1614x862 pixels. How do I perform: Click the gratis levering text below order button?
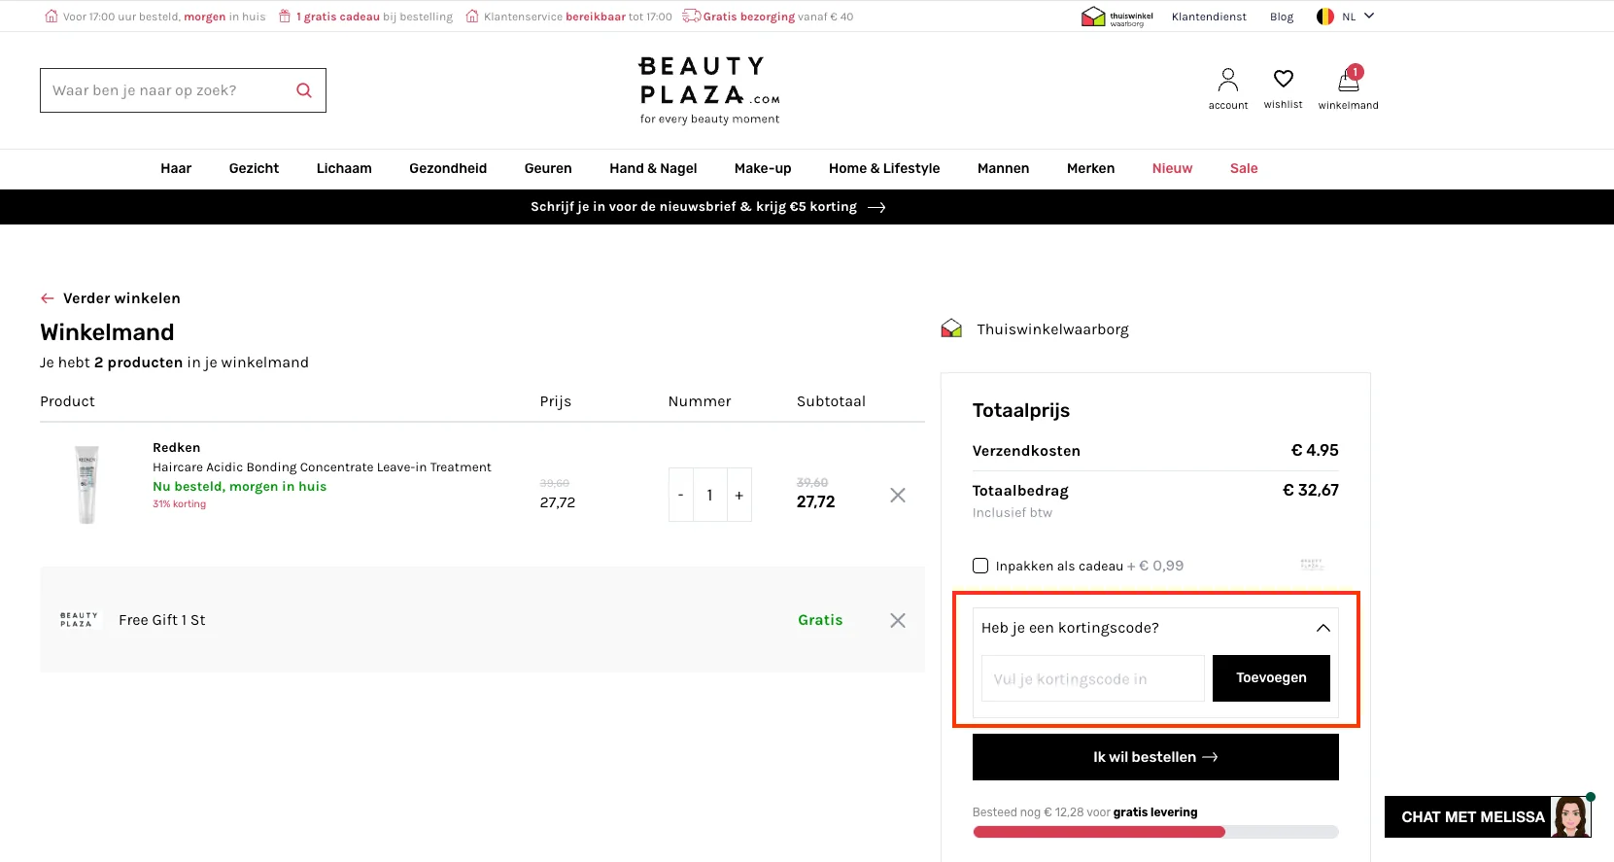click(1155, 812)
